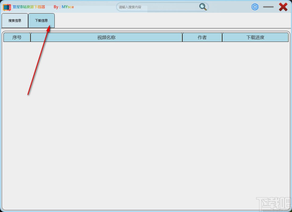Click the By : MYsce author label
This screenshot has height=212, width=292.
point(64,7)
